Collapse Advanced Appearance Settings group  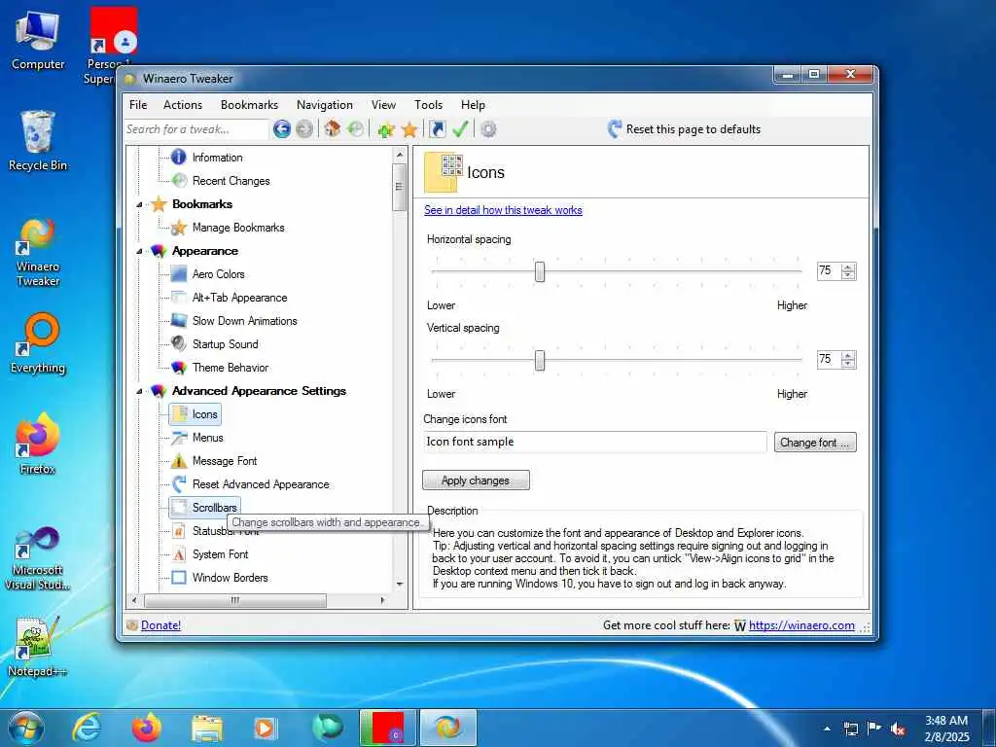tap(139, 391)
